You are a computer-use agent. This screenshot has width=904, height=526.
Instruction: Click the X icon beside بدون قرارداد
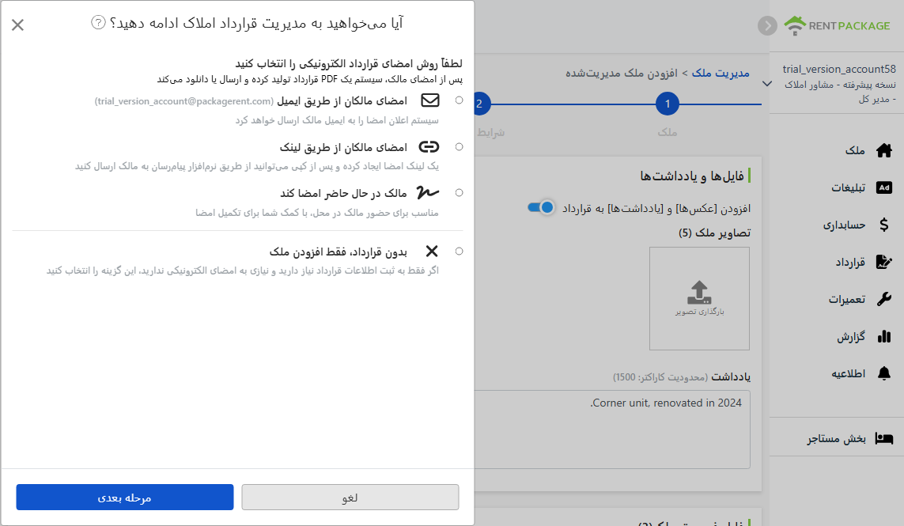pyautogui.click(x=432, y=252)
